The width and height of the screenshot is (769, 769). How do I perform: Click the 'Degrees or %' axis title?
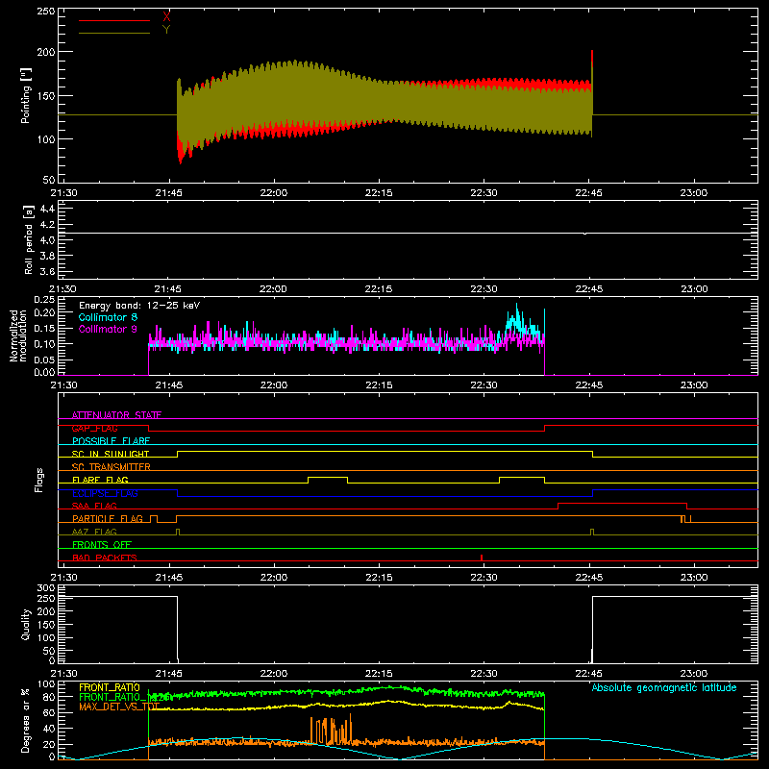click(26, 720)
